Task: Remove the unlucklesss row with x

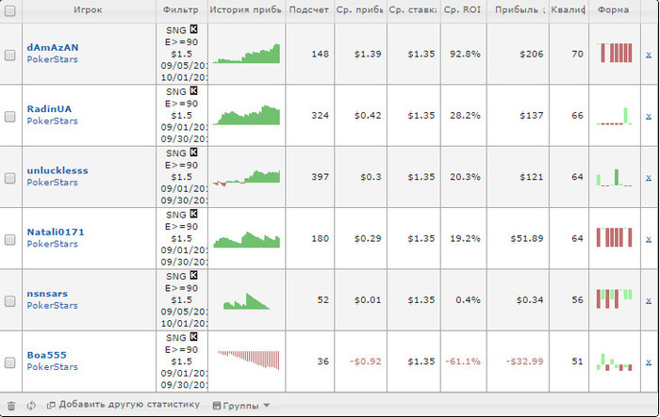Action: click(x=648, y=177)
